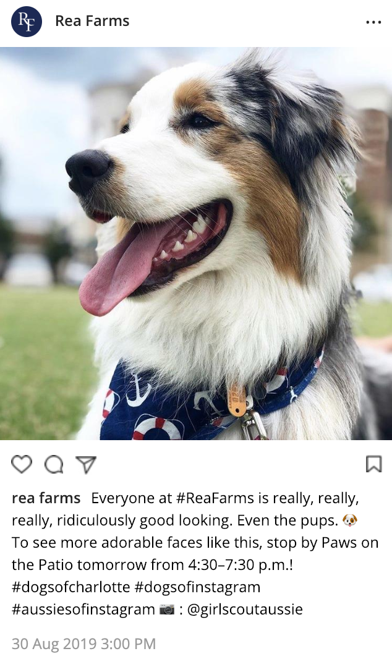392x659 pixels.
Task: Click the dog face emoji in caption
Action: (x=350, y=521)
